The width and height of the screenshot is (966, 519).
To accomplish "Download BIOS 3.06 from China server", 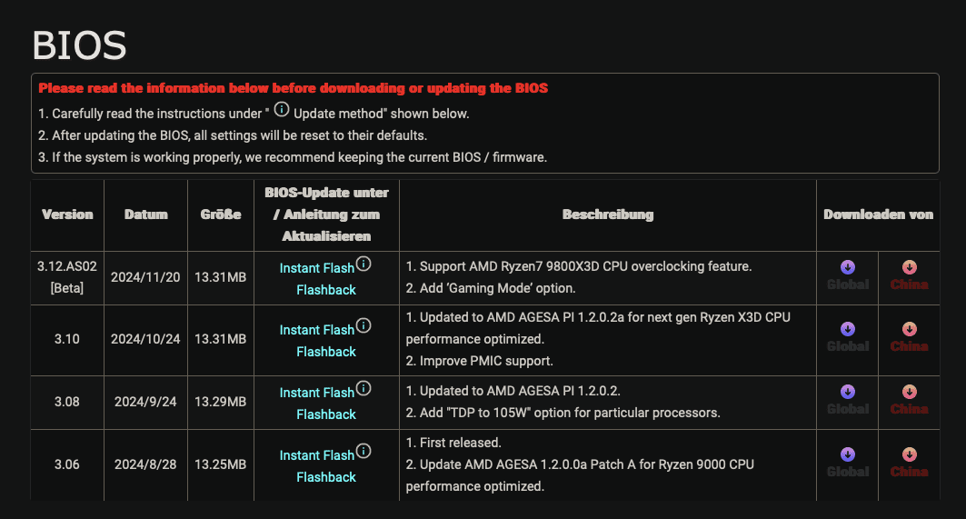I will pos(909,454).
